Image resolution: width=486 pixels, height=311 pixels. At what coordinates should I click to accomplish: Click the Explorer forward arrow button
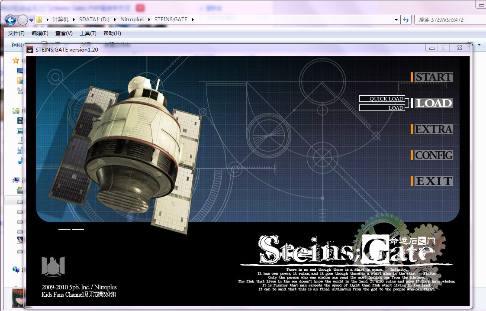pos(23,20)
